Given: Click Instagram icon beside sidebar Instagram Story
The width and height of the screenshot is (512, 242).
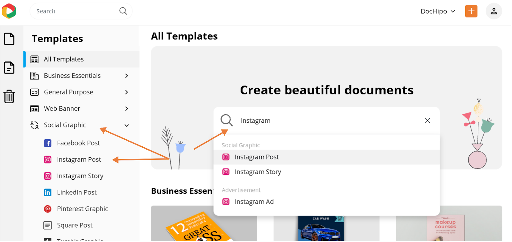Looking at the screenshot, I should (48, 176).
